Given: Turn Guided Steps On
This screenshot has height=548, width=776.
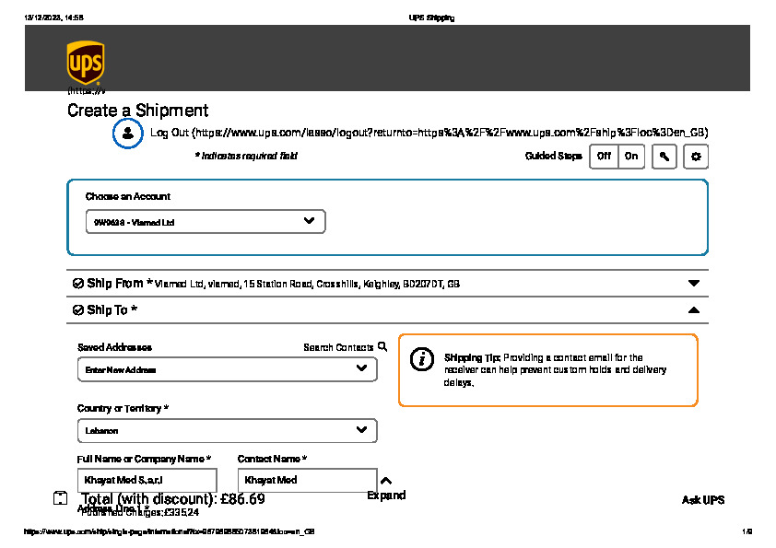Looking at the screenshot, I should click(631, 157).
